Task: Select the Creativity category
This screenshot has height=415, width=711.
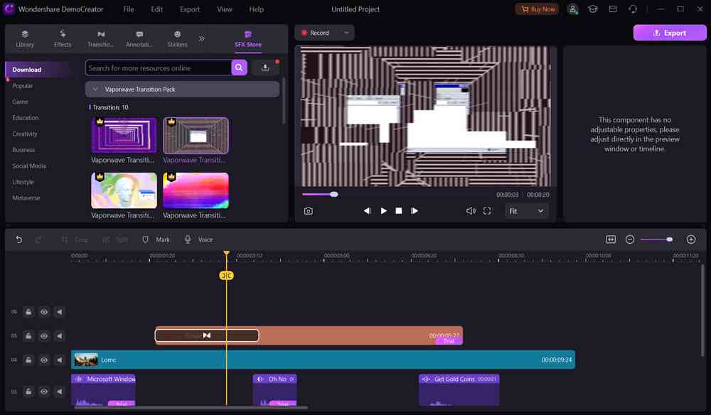Action: click(24, 134)
